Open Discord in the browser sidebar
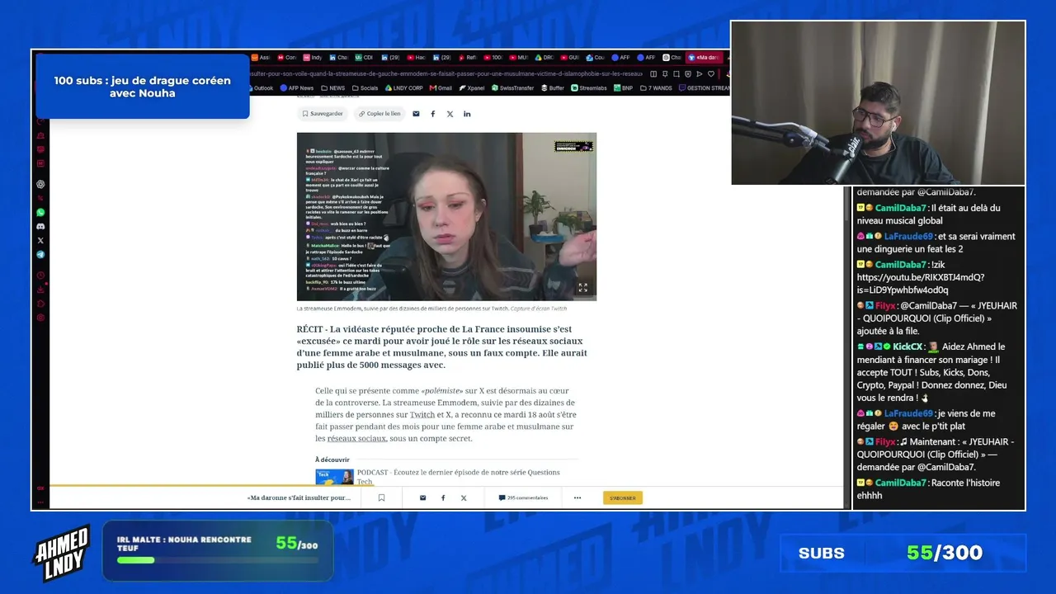The width and height of the screenshot is (1056, 594). 40,226
